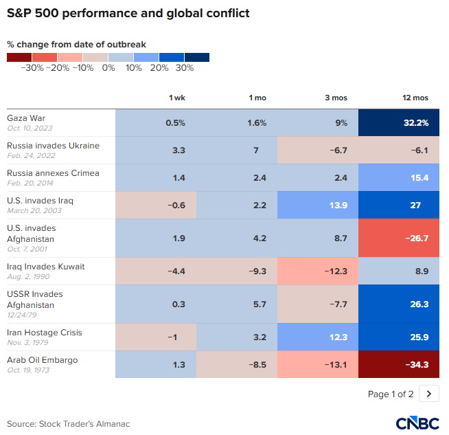Select Russia invades Ukraine row label
Image resolution: width=449 pixels, height=435 pixels.
coord(53,146)
